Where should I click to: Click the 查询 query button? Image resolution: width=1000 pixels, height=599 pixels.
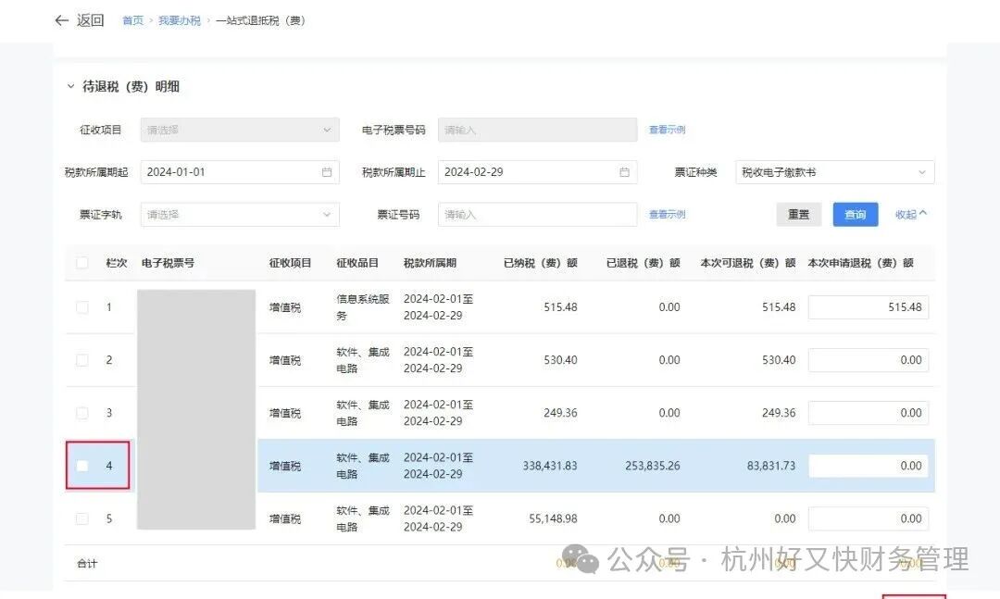tap(855, 214)
